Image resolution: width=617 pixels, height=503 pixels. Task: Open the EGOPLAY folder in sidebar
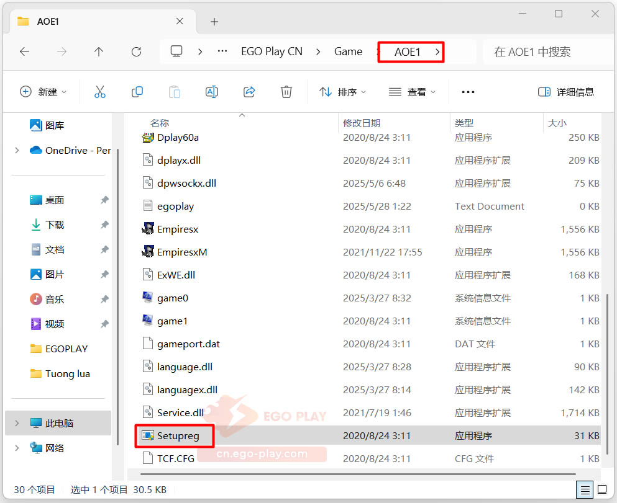66,349
